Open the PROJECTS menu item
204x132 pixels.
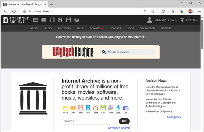coord(64,28)
